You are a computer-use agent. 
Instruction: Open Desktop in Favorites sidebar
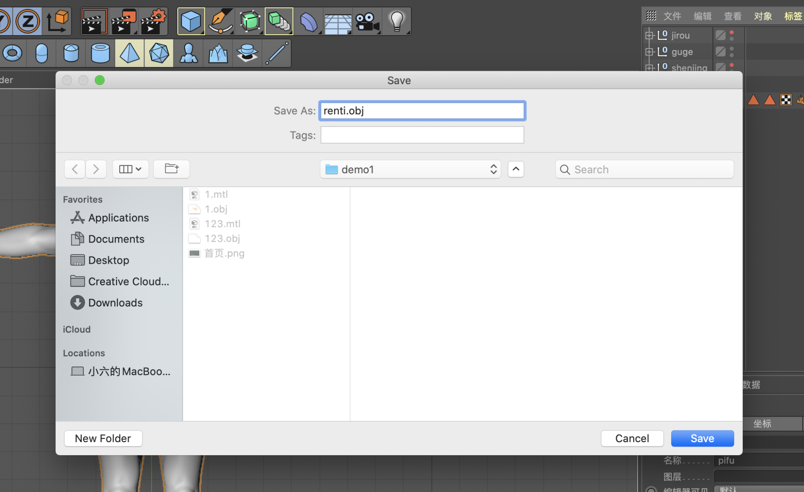[100, 260]
